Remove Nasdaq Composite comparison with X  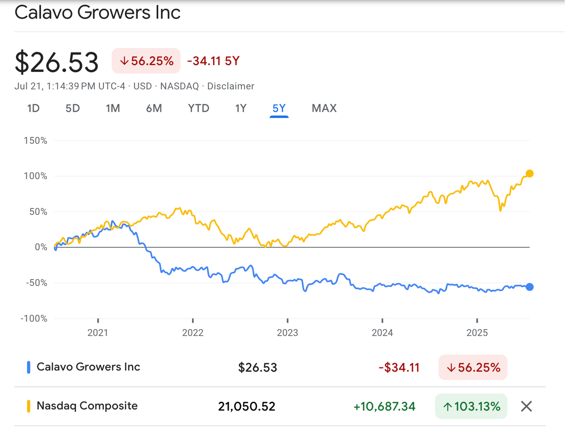point(526,406)
